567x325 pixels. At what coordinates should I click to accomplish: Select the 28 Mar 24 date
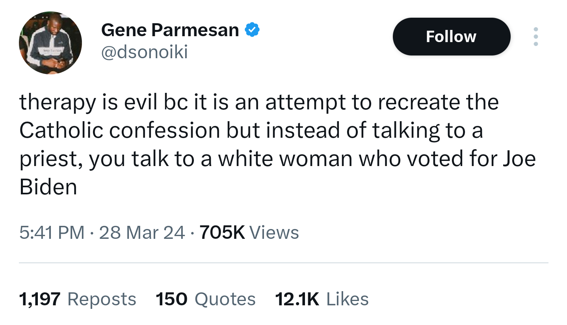click(142, 233)
